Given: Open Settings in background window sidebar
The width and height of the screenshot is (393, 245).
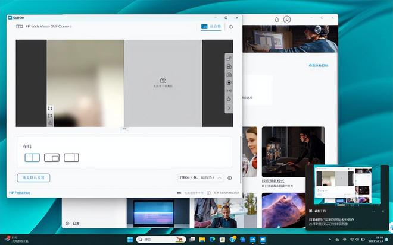Looking at the screenshot, I should coord(73,224).
